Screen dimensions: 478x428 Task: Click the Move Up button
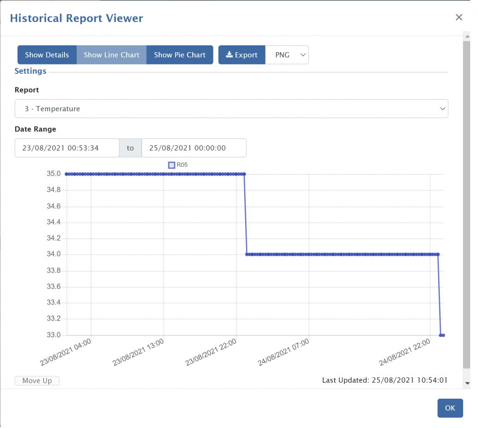tap(37, 381)
